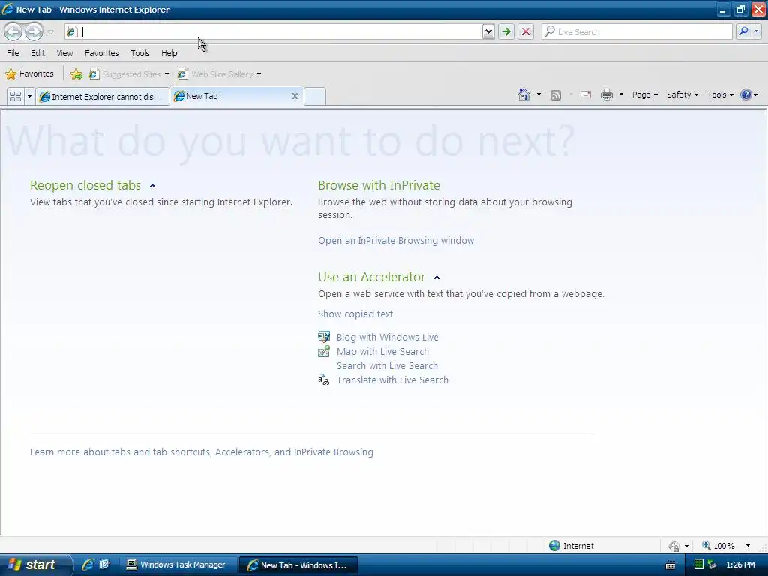The width and height of the screenshot is (768, 576).
Task: Click the Home icon
Action: 524,94
